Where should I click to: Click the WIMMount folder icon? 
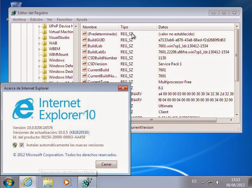click(45, 55)
